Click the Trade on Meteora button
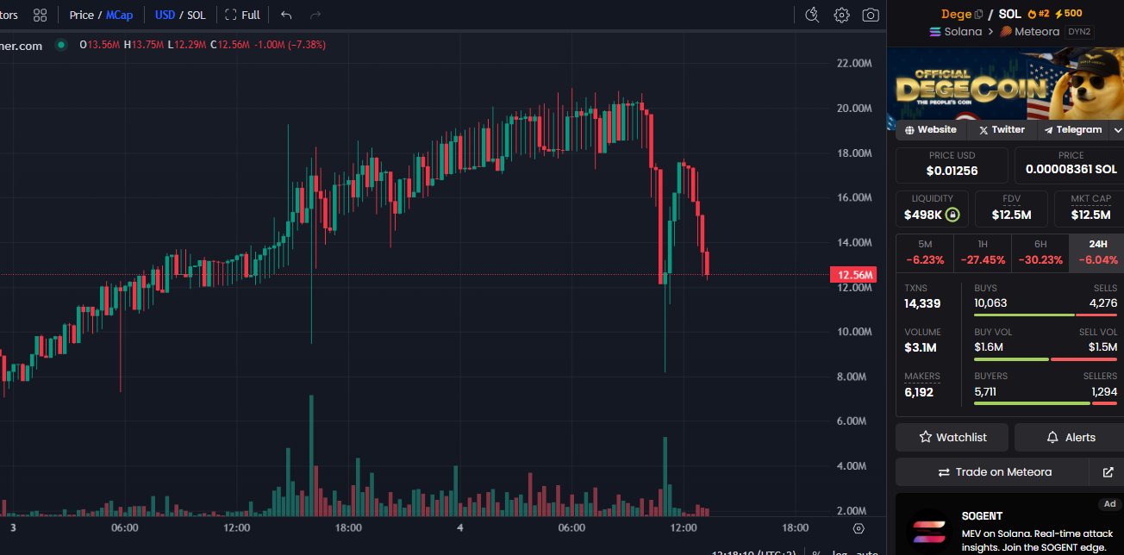 (995, 472)
